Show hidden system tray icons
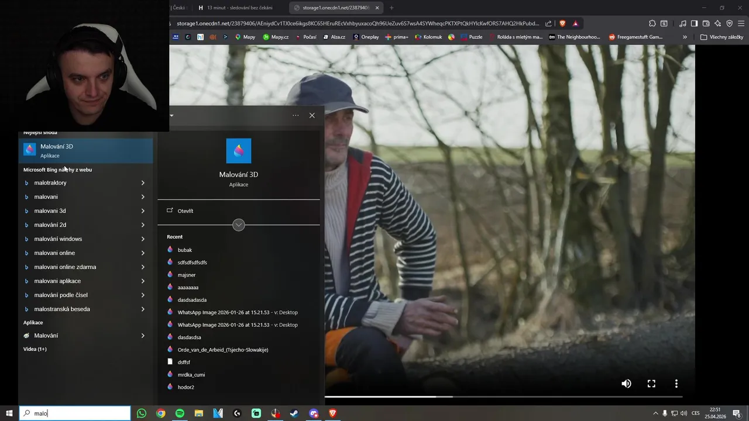 [655, 413]
